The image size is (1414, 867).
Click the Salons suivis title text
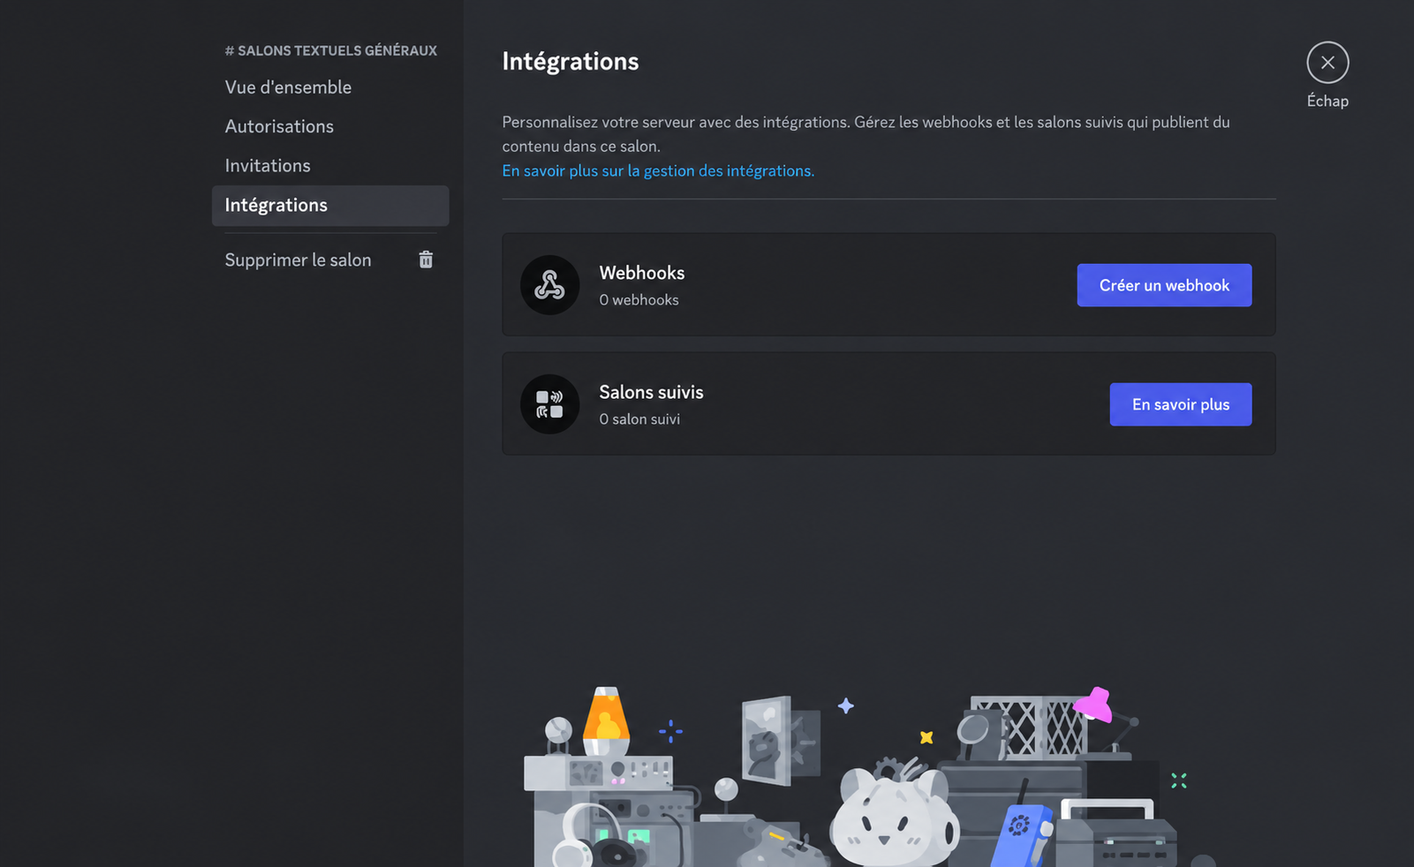651,392
